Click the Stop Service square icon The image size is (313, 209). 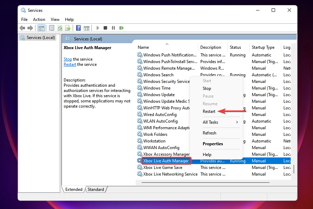click(x=105, y=28)
